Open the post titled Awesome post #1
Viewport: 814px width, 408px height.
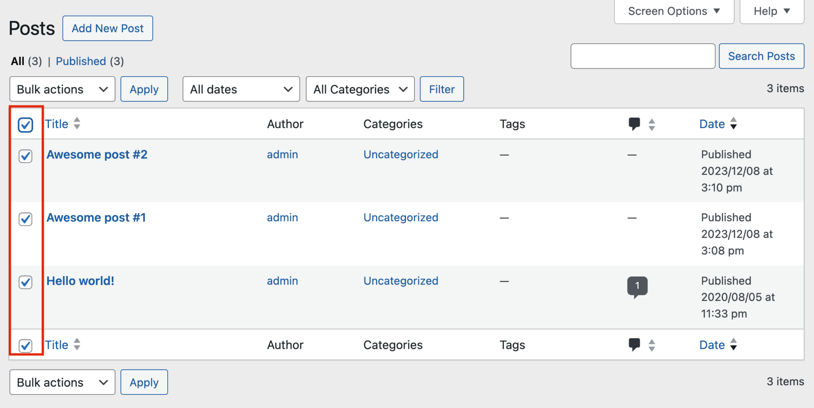click(x=96, y=217)
